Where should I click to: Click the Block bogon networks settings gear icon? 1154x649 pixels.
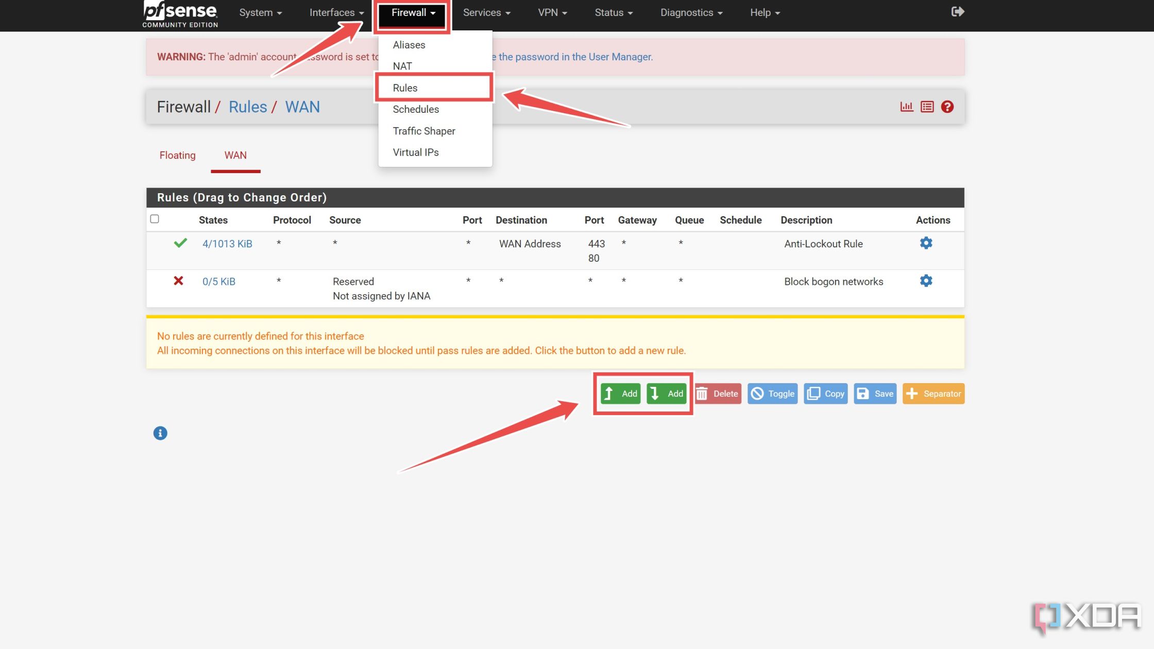(x=926, y=281)
